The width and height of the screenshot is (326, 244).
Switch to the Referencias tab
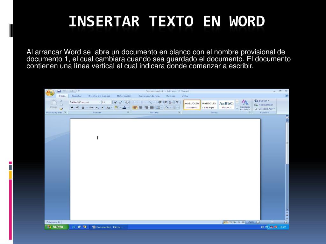124,96
